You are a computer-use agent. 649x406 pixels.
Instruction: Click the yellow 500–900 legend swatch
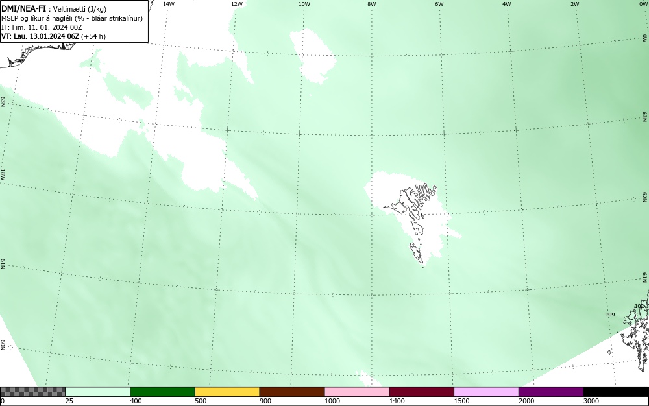click(x=227, y=392)
